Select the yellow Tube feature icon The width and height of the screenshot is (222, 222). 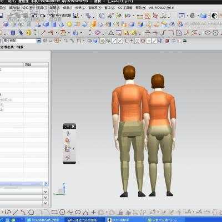click(28, 33)
